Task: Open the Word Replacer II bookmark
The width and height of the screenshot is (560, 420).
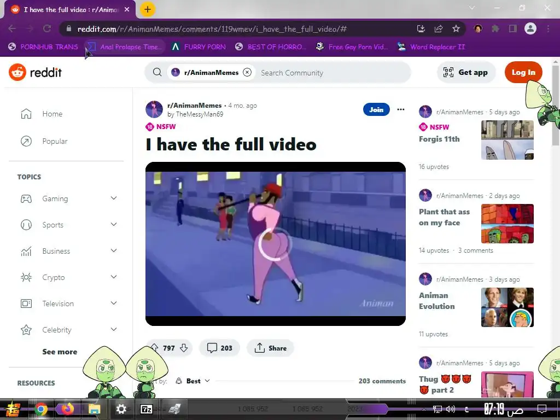Action: click(431, 47)
